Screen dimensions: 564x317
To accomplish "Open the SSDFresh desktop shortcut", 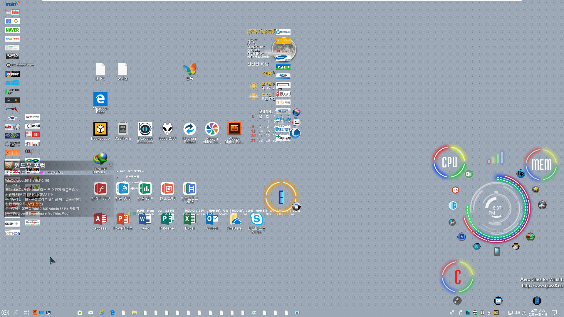I will click(123, 131).
